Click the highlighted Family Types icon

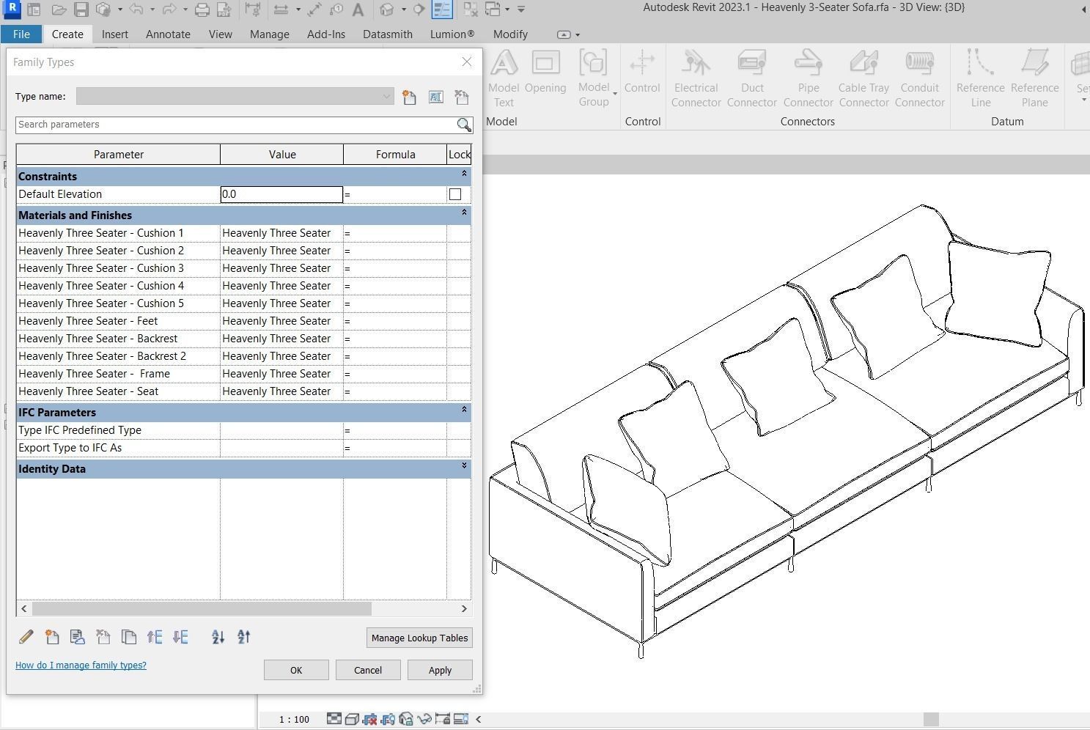point(442,10)
